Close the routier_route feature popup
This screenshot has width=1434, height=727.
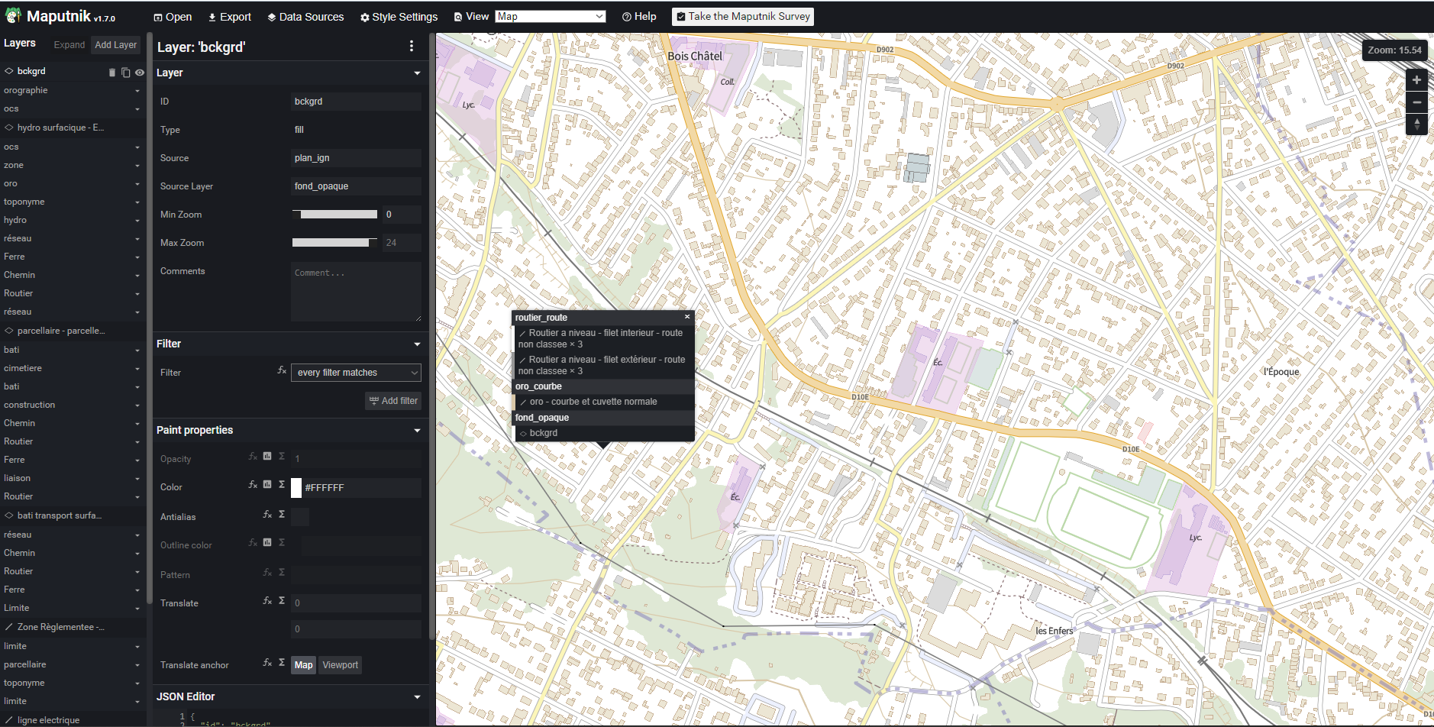687,317
